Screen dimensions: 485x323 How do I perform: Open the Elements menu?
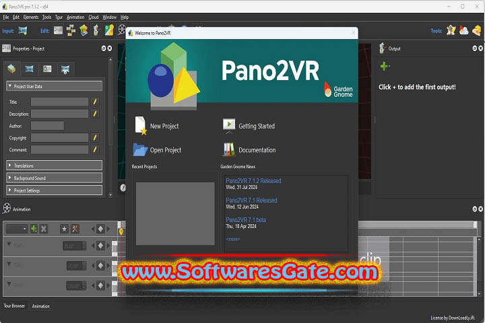point(31,17)
